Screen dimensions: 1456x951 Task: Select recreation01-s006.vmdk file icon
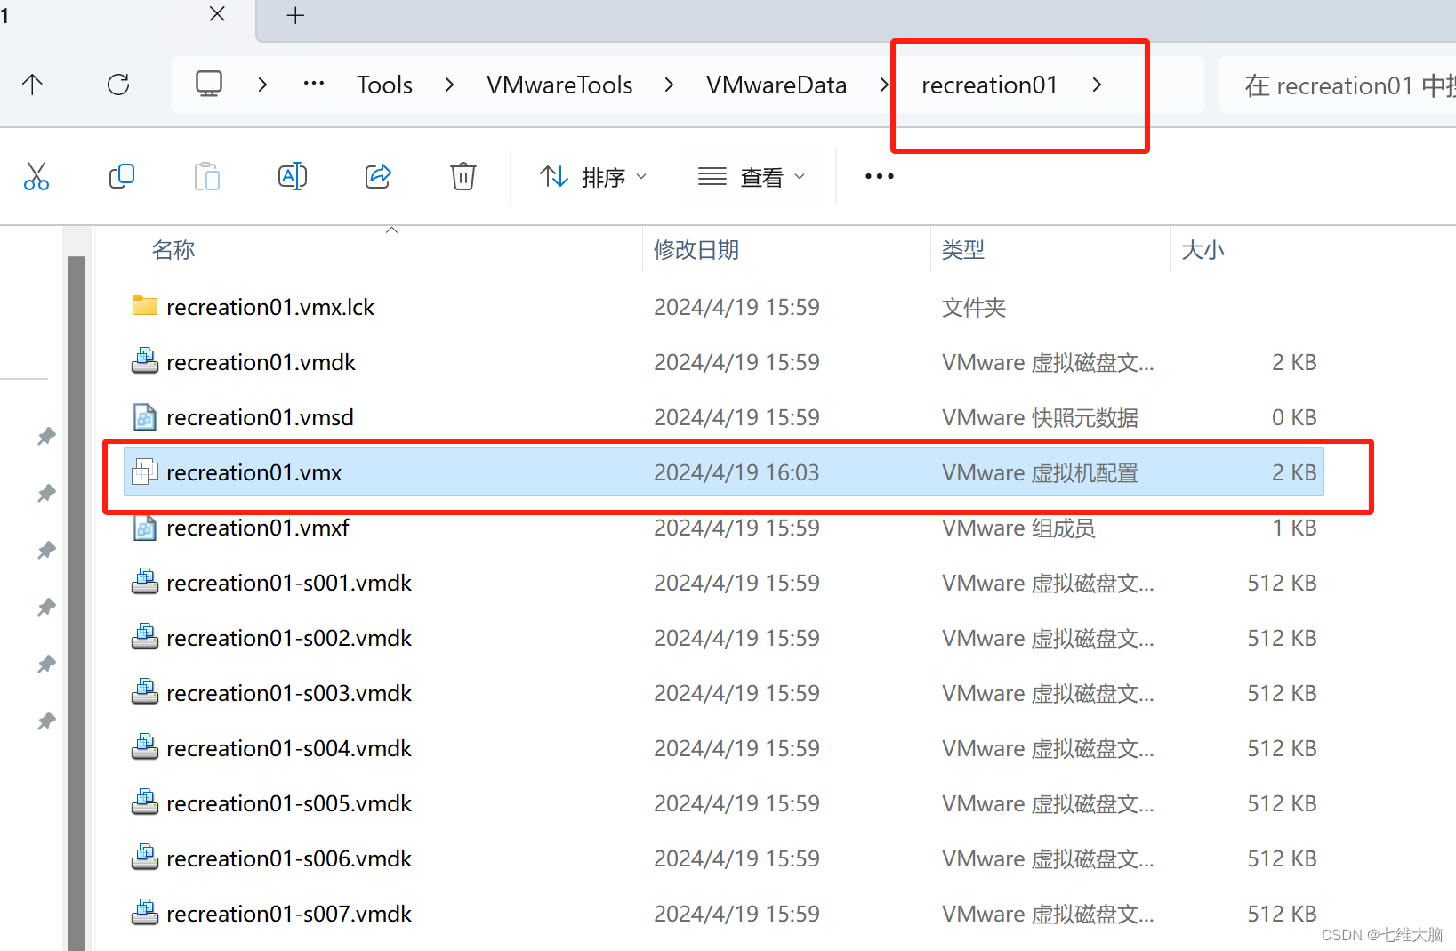click(x=145, y=858)
